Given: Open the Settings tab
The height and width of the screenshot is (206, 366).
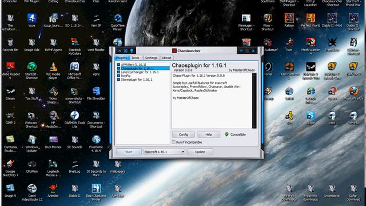Looking at the screenshot, I should coord(151,58).
